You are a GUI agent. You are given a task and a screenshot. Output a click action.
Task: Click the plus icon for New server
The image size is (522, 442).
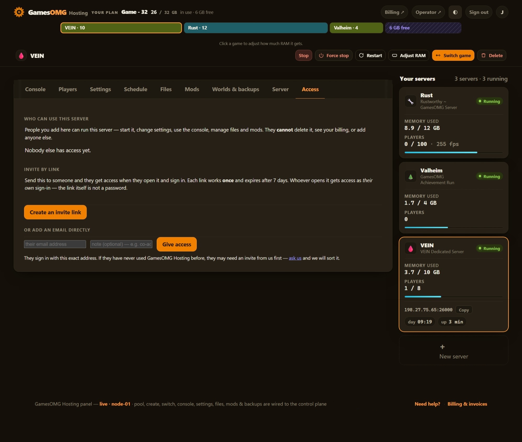[442, 347]
